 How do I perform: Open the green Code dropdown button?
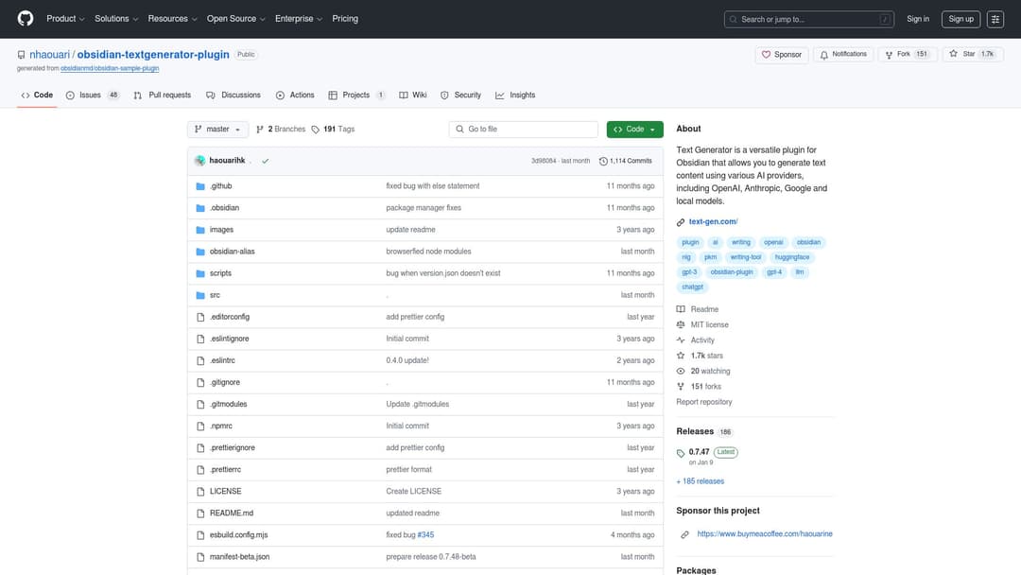[635, 130]
